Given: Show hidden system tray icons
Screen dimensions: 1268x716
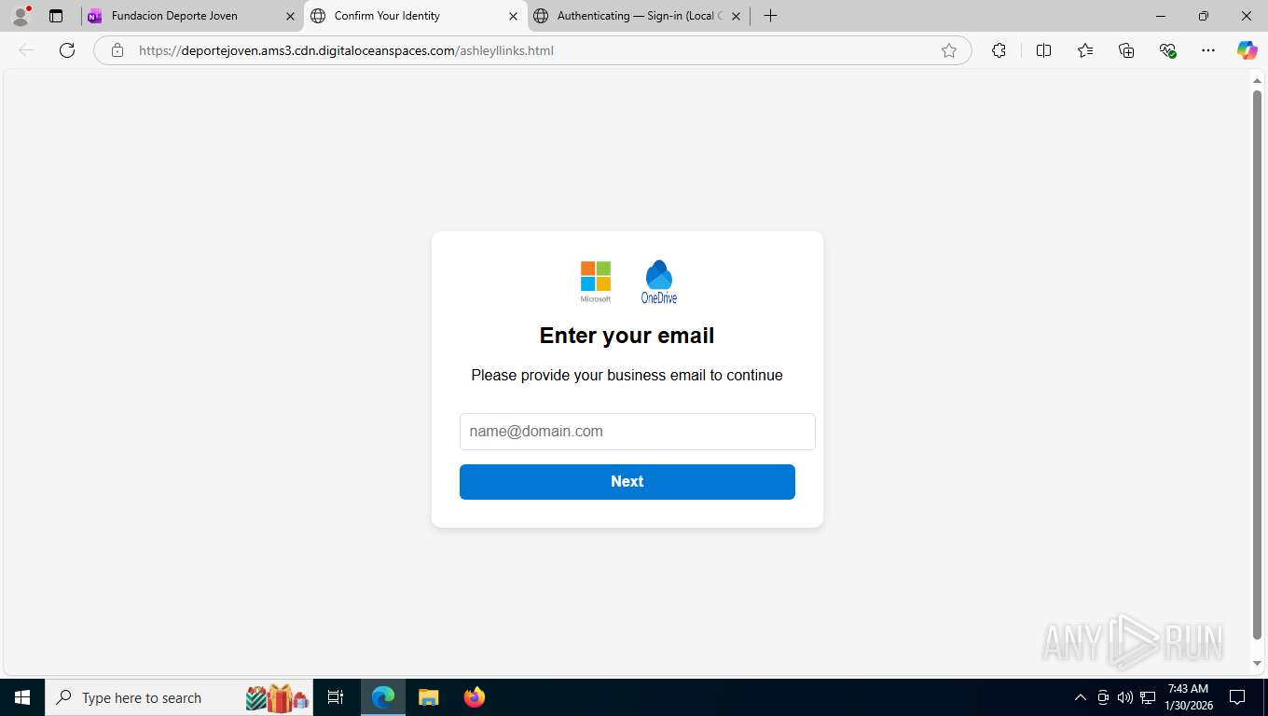Looking at the screenshot, I should coord(1081,697).
